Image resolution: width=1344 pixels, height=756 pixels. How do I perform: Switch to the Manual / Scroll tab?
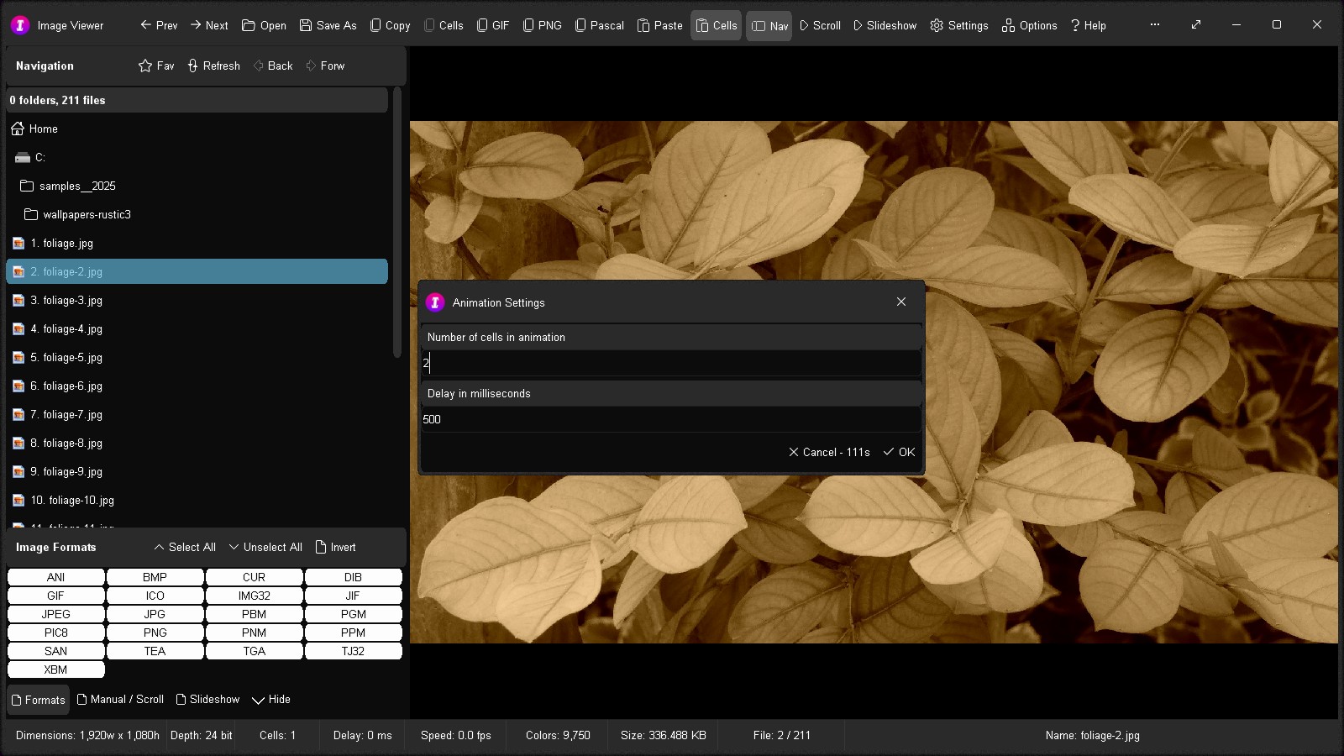[x=120, y=700]
